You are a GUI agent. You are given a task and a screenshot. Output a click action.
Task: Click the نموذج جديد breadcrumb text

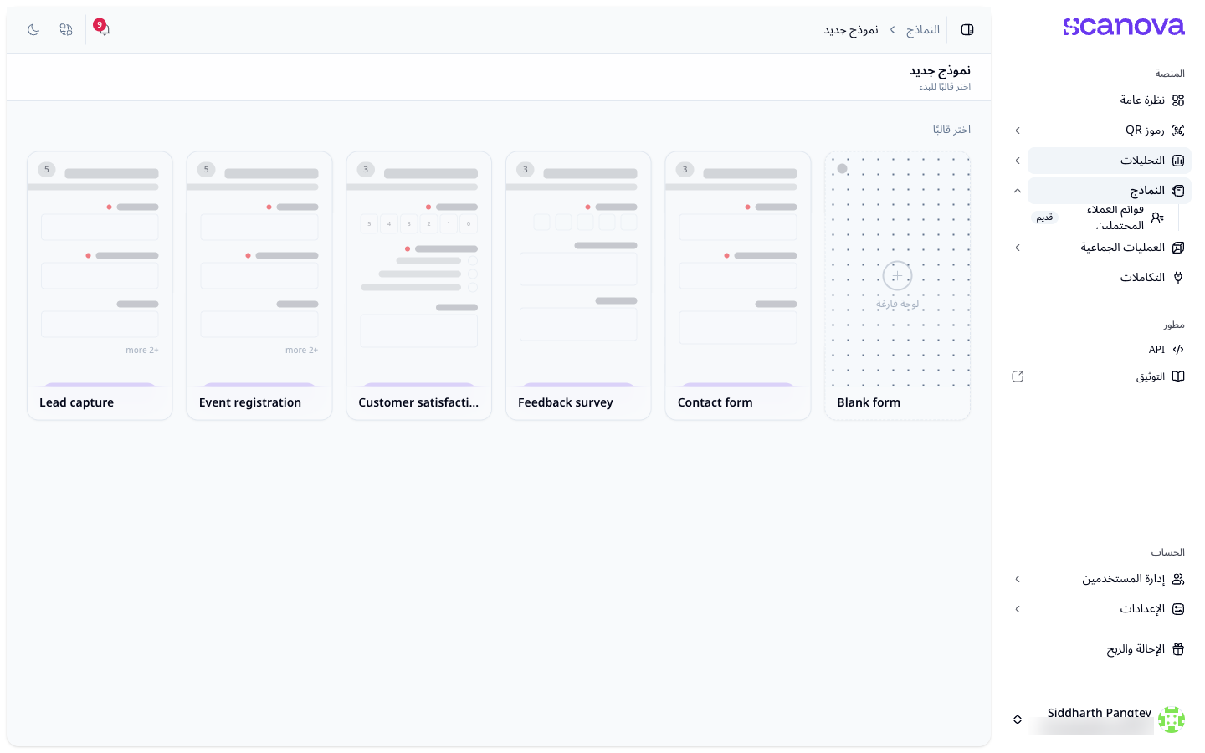(851, 30)
